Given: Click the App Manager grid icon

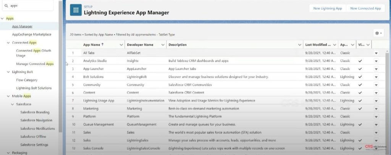Looking at the screenshot, I should click(x=76, y=10).
